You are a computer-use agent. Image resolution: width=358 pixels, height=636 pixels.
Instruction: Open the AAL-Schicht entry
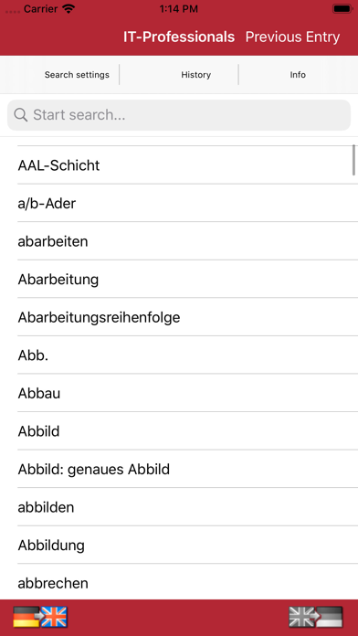pos(179,165)
